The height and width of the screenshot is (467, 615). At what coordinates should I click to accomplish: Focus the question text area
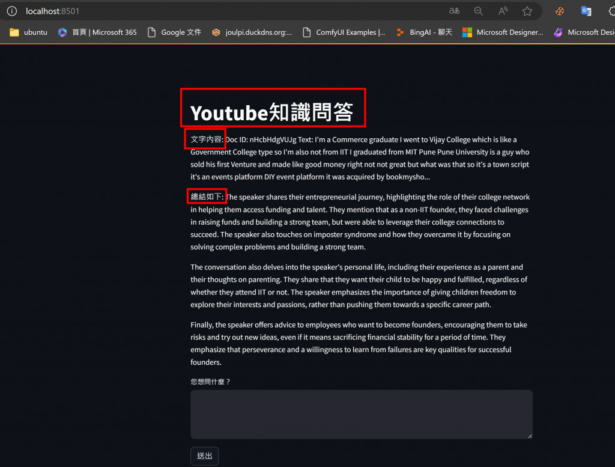(x=361, y=415)
